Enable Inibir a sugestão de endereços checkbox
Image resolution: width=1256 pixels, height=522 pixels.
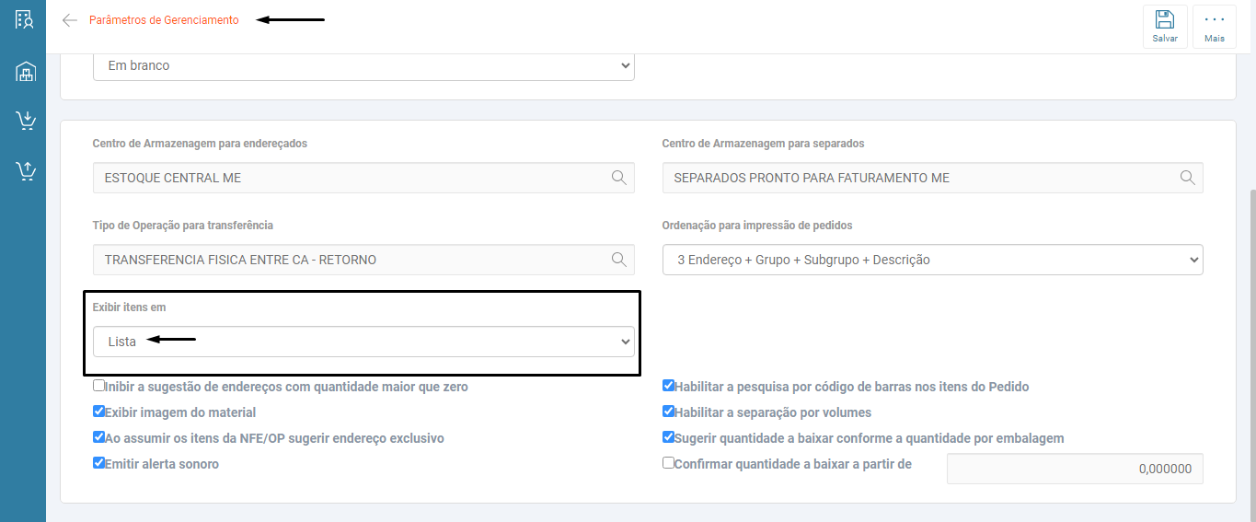point(99,386)
